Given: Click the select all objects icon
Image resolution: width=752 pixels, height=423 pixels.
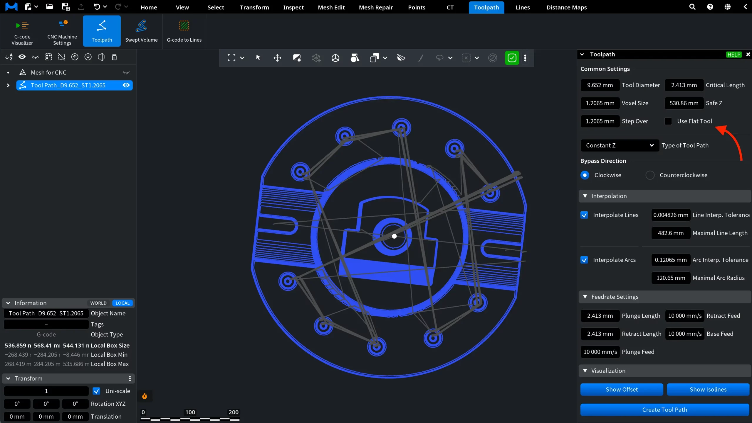Looking at the screenshot, I should (48, 57).
